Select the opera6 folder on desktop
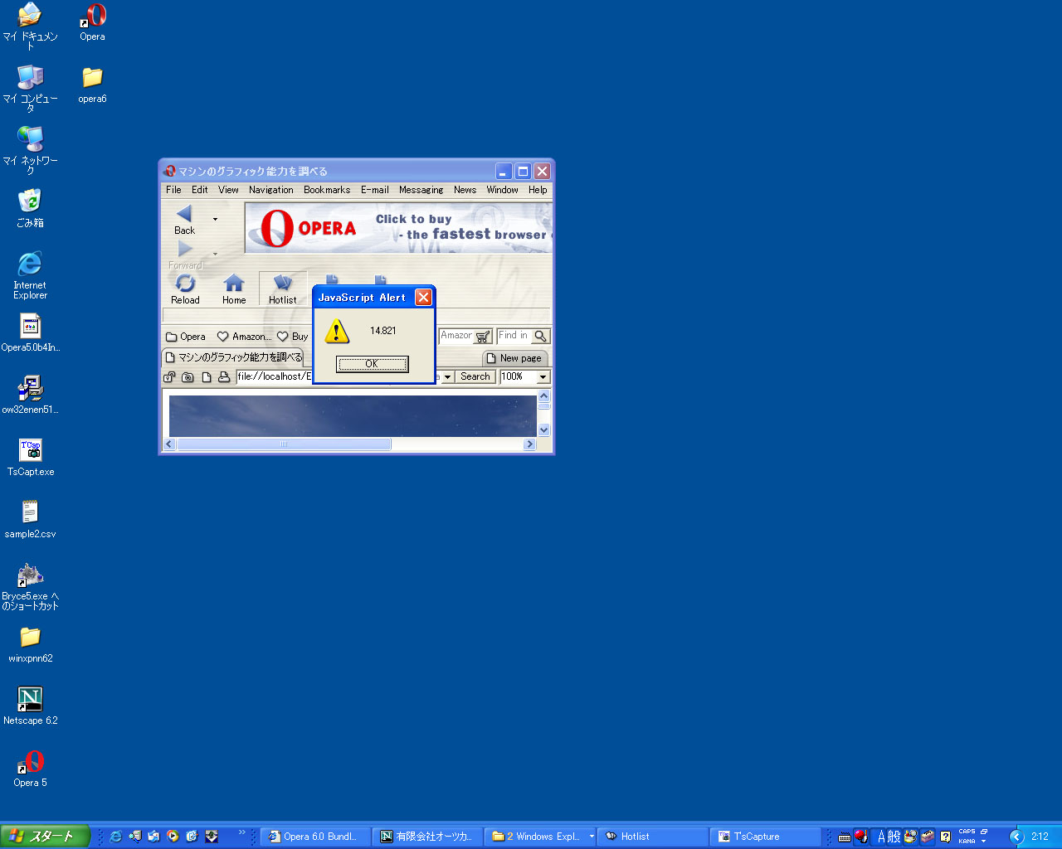 92,85
